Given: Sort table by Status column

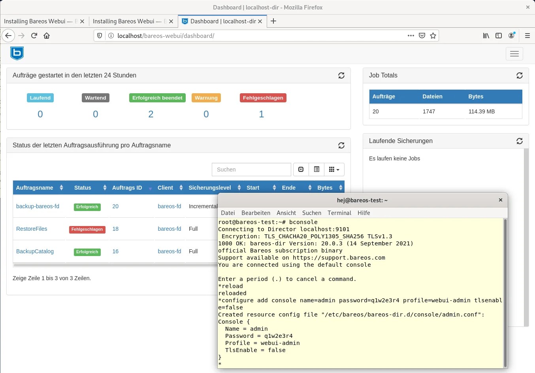Looking at the screenshot, I should coord(88,188).
